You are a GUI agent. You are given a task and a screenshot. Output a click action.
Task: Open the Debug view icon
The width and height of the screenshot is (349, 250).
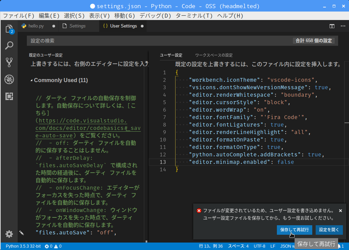pyautogui.click(x=9, y=79)
